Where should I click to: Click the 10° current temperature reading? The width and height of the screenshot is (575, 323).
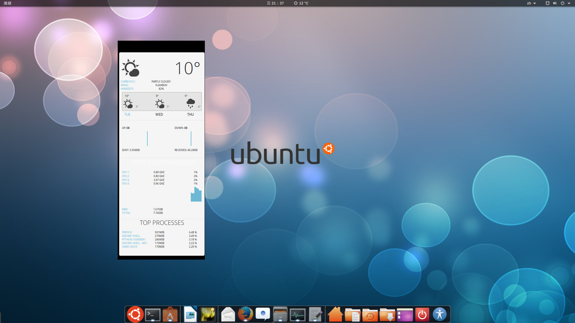coord(187,68)
